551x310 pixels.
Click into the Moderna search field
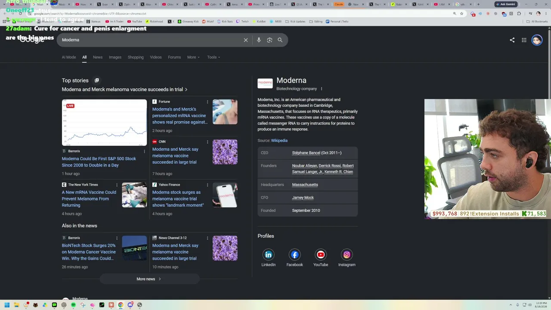(x=151, y=40)
